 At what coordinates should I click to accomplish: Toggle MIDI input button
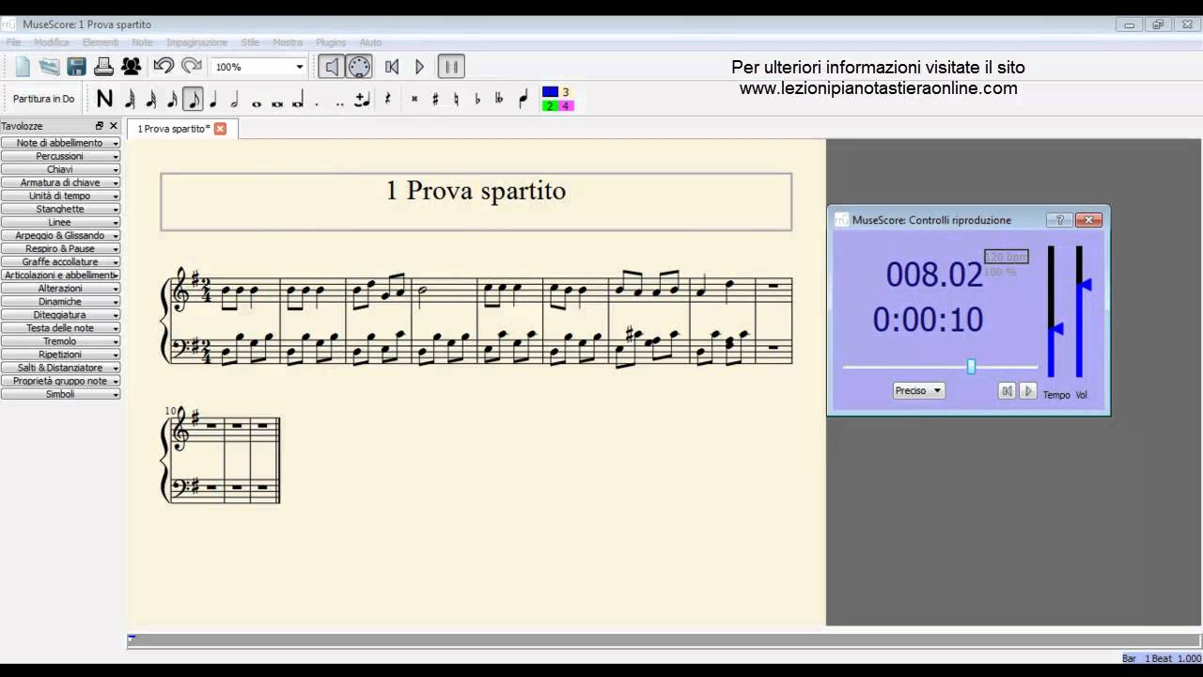tap(359, 67)
